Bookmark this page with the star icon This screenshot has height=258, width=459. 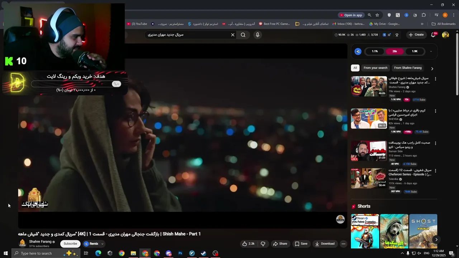(377, 15)
